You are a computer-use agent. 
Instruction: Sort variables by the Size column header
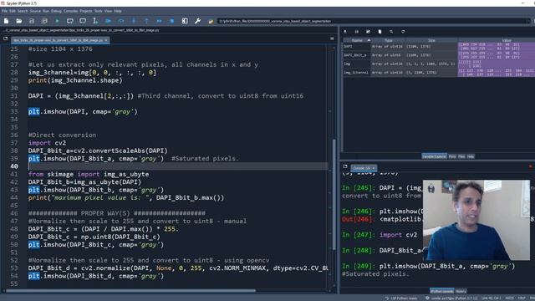431,40
